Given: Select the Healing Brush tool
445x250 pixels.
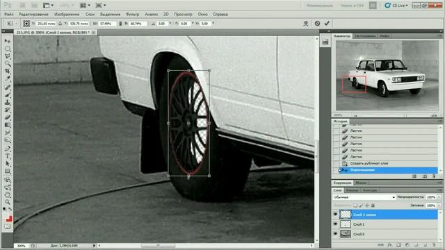Looking at the screenshot, I should [x=8, y=87].
